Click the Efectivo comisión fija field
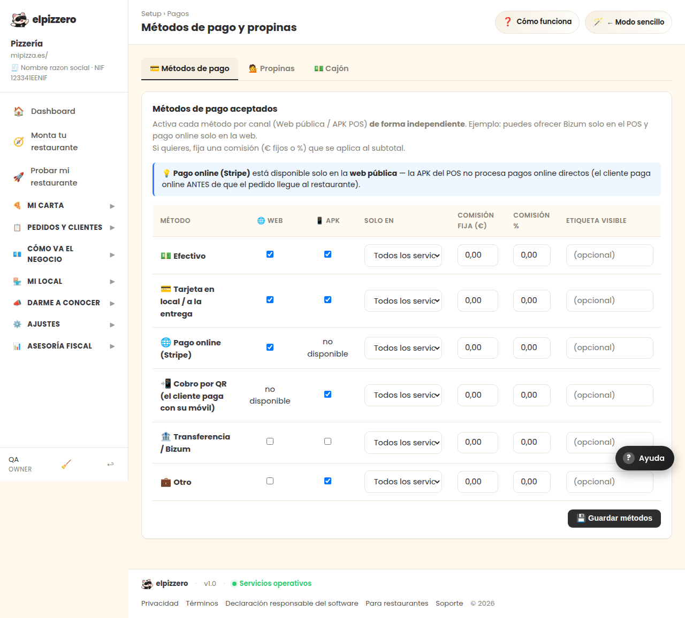 pyautogui.click(x=478, y=255)
